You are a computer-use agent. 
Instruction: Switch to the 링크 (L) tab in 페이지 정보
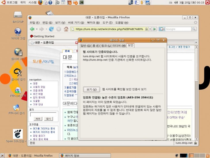coord(106,46)
